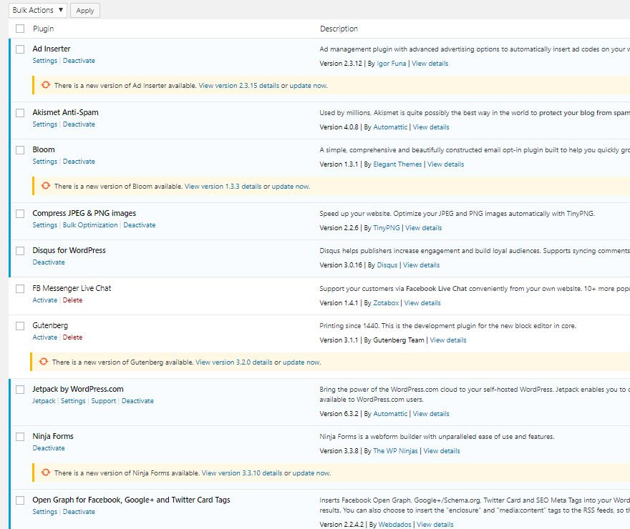
Task: Visit Igor Funa author link
Action: 392,64
